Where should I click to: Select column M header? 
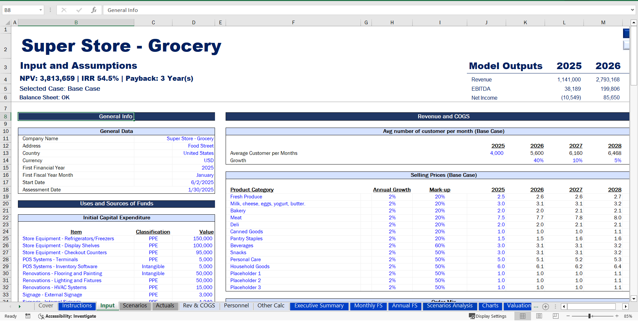point(603,23)
